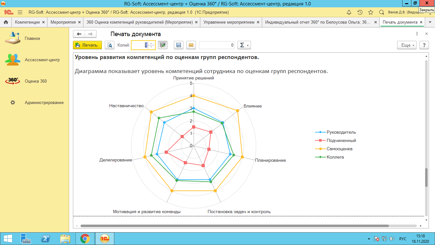
Task: Open the Администрирование section
Action: 34,102
